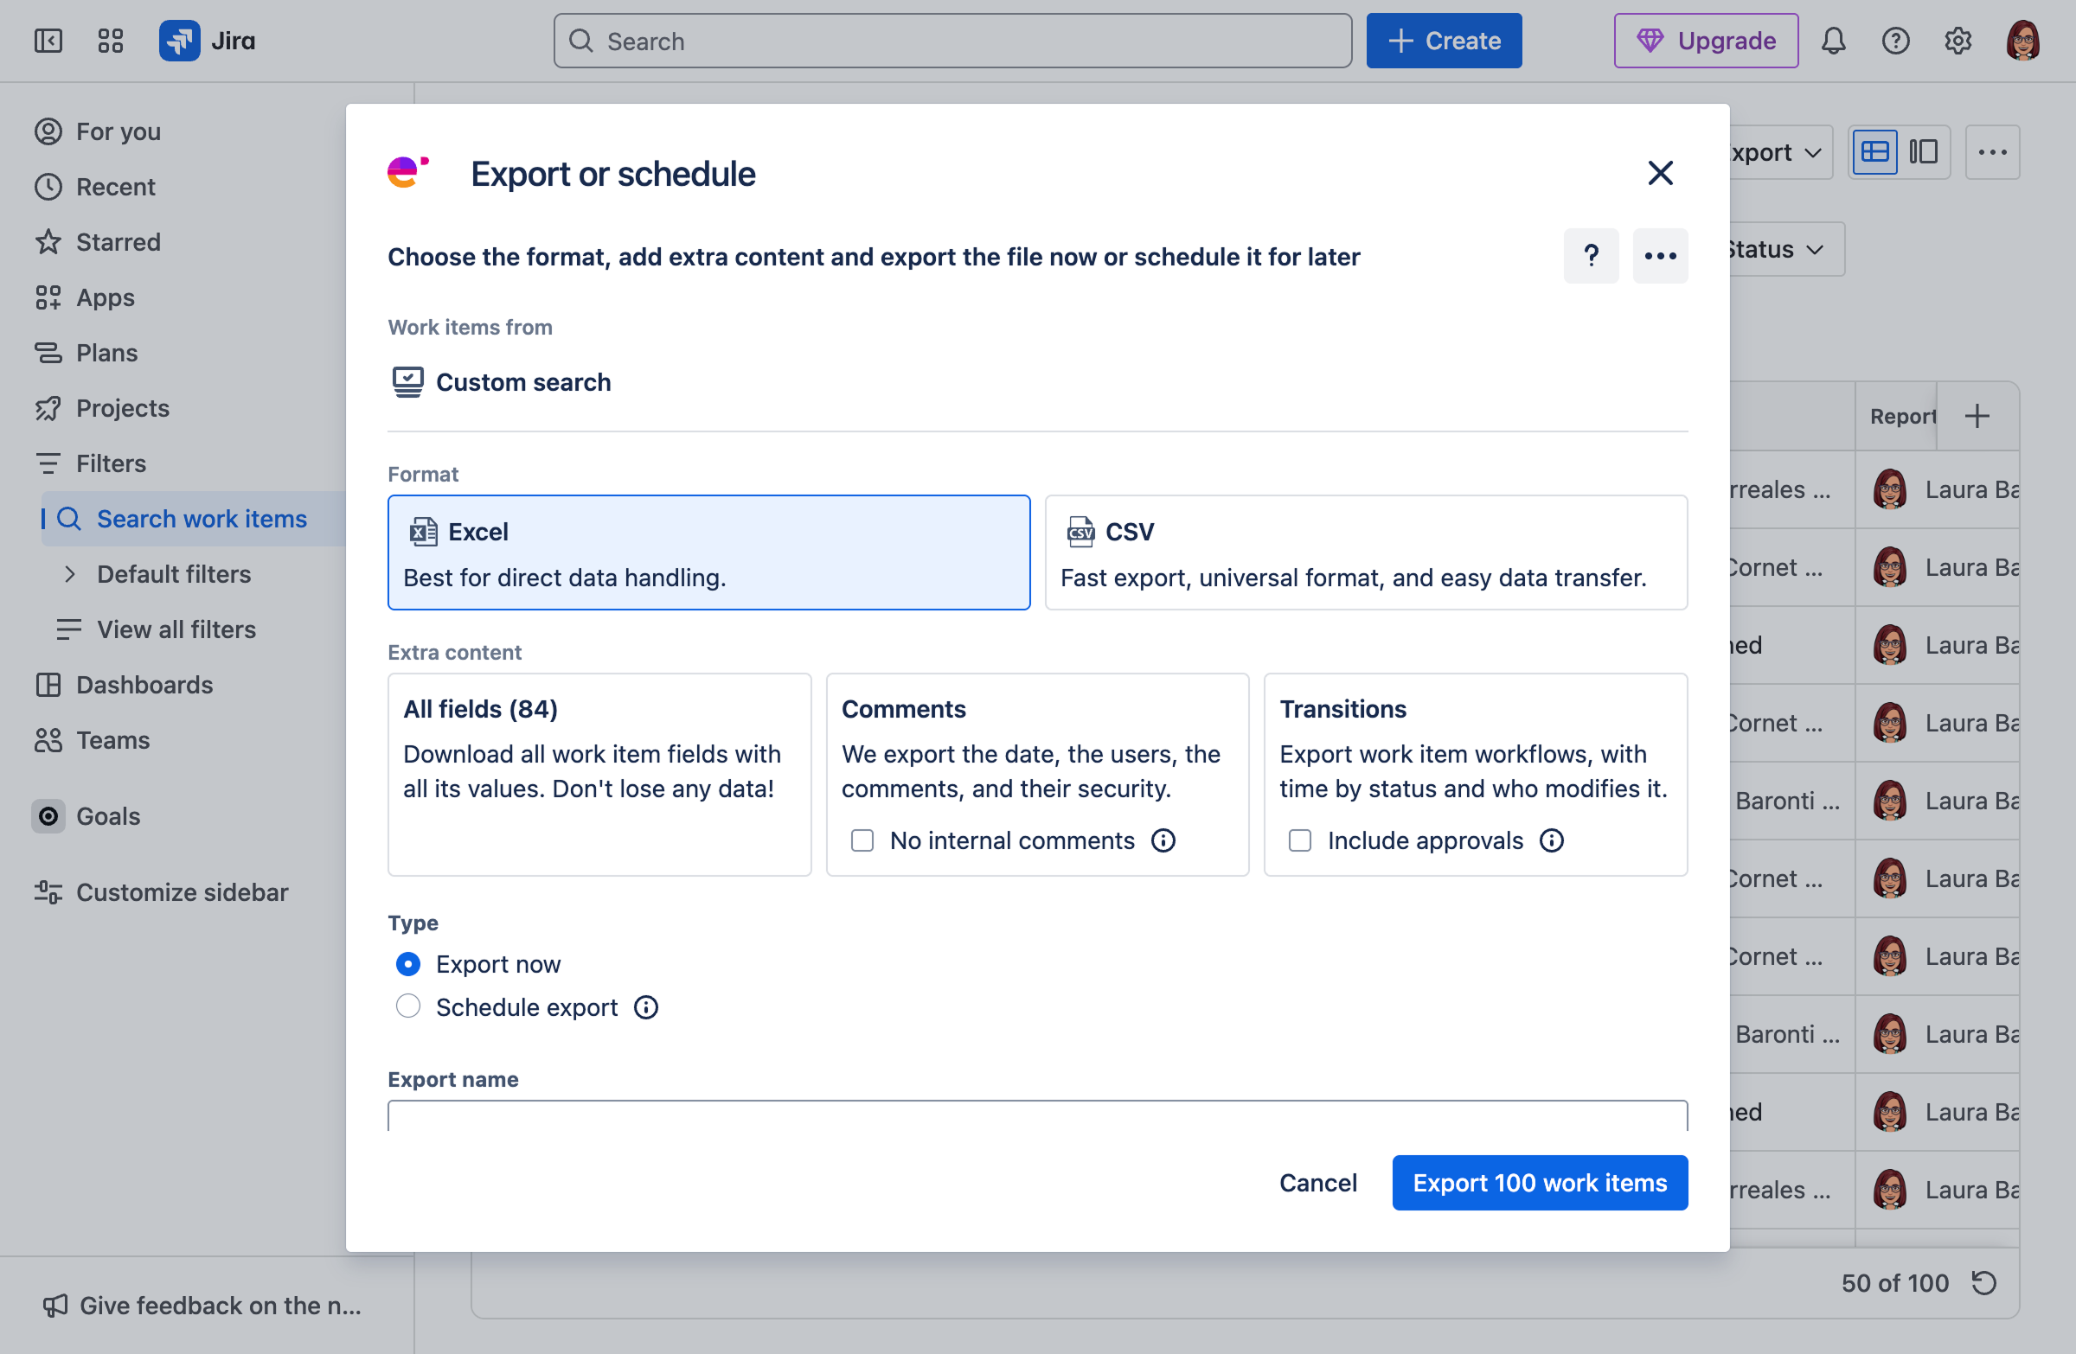Click the Create button

tap(1445, 41)
